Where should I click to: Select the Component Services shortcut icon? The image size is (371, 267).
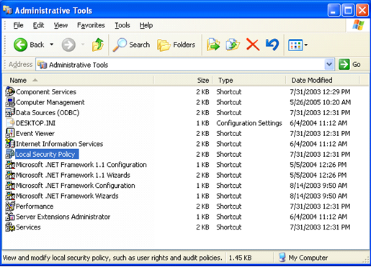click(10, 91)
